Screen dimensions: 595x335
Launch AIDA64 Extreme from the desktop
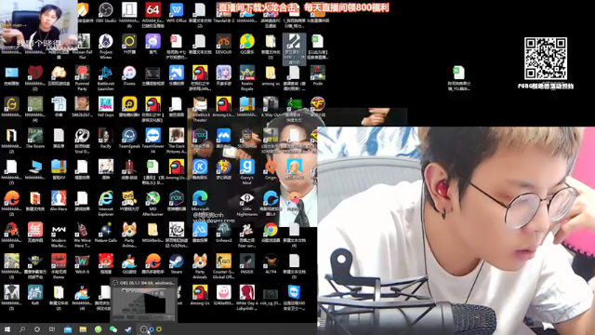coord(152,15)
